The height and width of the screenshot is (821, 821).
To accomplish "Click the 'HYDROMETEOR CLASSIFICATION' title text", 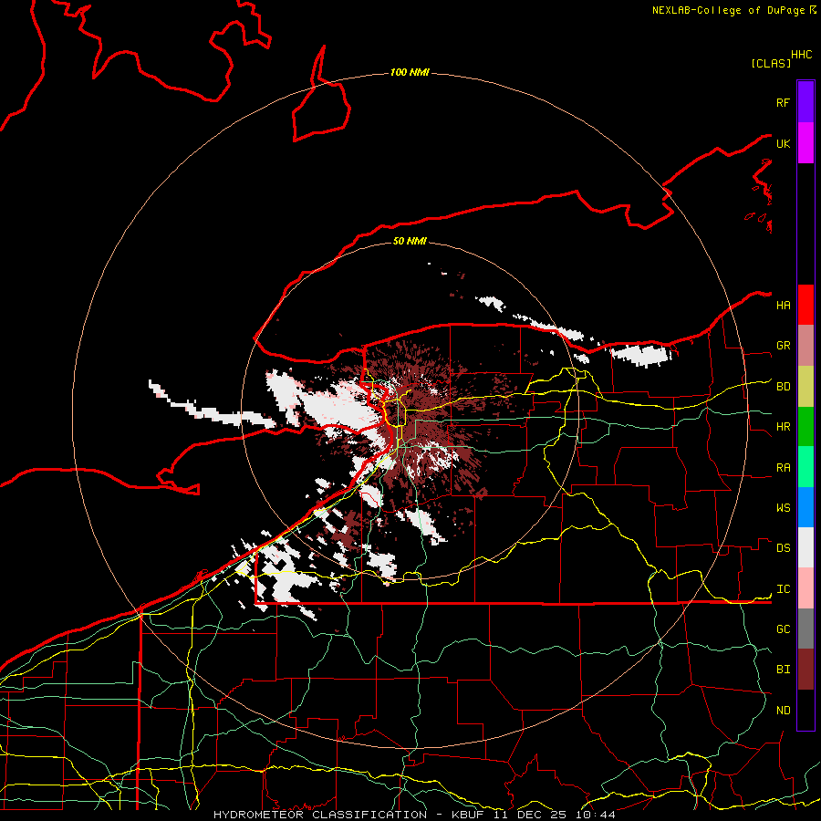I will (x=320, y=815).
